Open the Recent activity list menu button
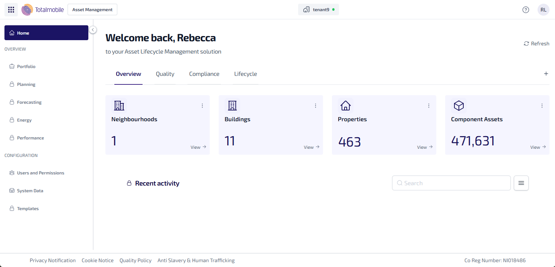Screen dimensions: 555x267 (521, 183)
